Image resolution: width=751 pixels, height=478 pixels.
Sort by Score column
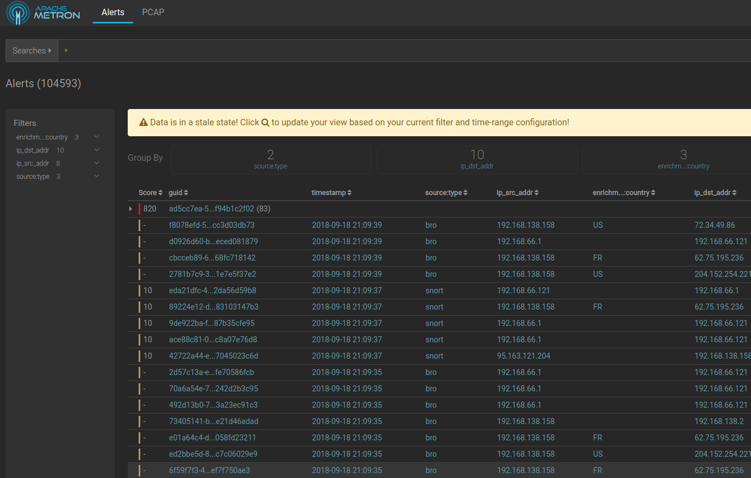coord(151,193)
